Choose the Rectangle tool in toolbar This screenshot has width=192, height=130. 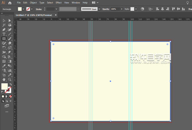point(4,39)
